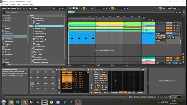Viewport: 187px width, 105px height.
Task: Toggle the Automation Arm button
Action: coord(84,8)
